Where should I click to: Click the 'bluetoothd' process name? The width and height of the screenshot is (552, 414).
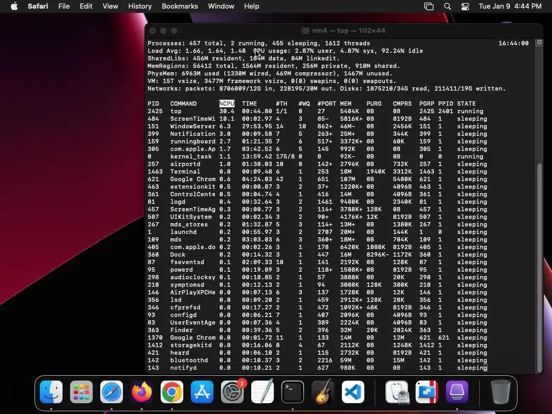[x=189, y=360]
